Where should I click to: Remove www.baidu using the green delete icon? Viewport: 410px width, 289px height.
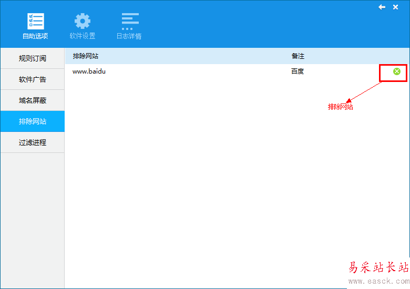pos(397,71)
